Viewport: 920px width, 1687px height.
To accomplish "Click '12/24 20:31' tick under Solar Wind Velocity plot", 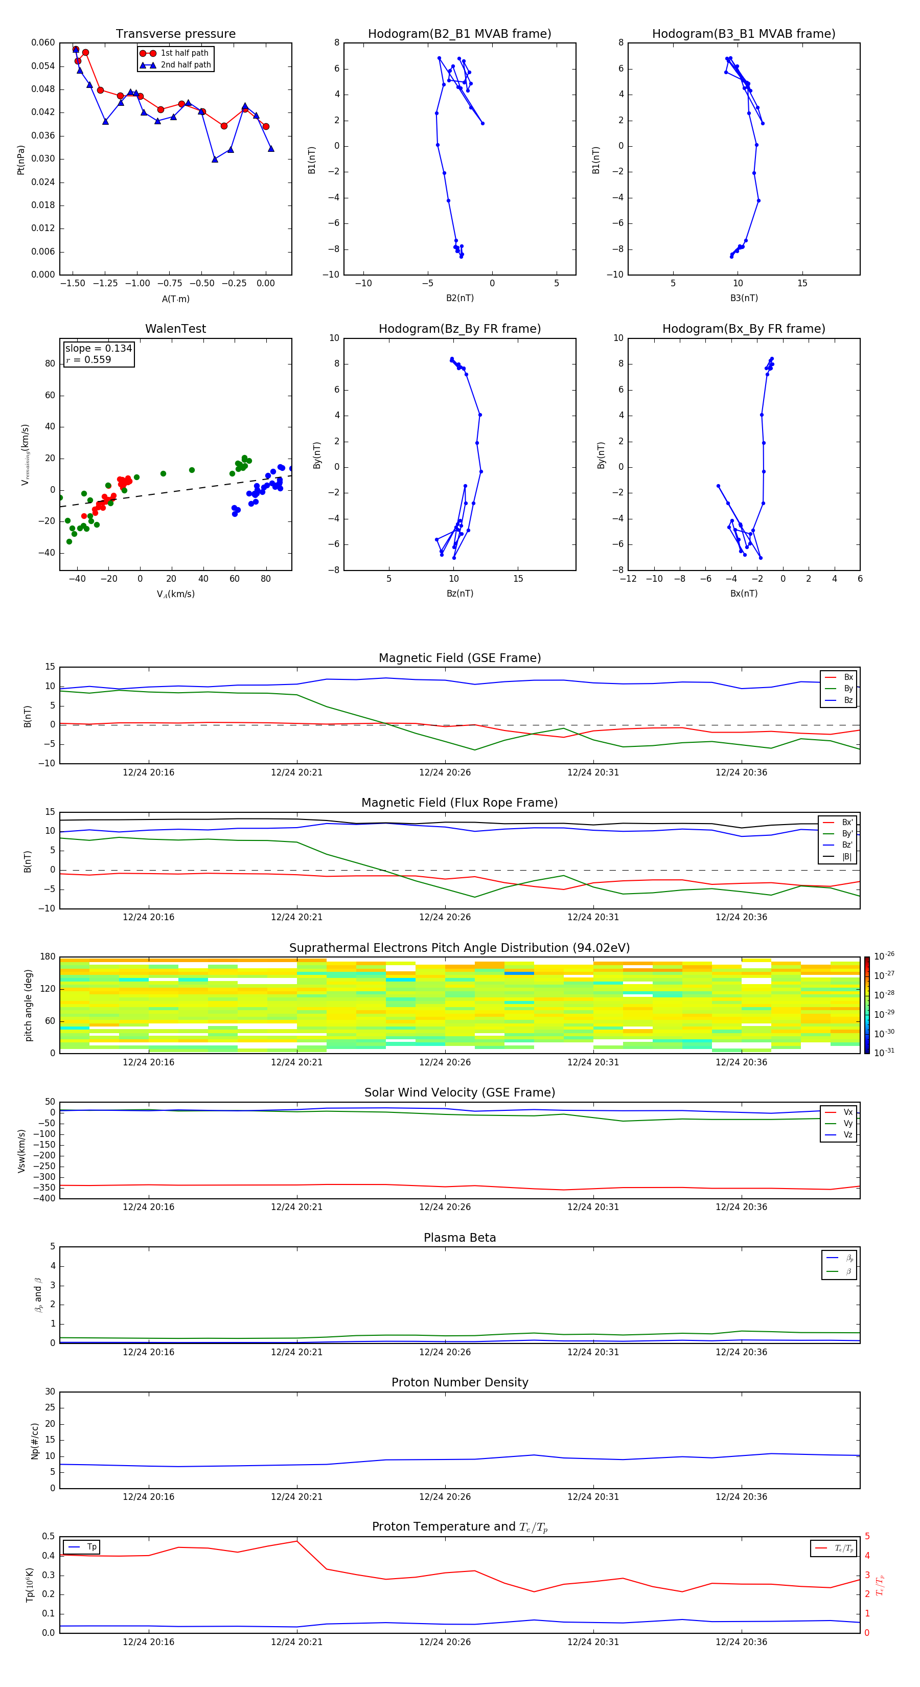I will [593, 1207].
